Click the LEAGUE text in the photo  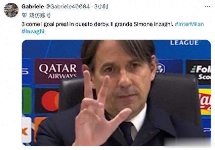click(184, 43)
